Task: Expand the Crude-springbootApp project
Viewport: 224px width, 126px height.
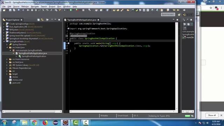Action: click(x=4, y=24)
